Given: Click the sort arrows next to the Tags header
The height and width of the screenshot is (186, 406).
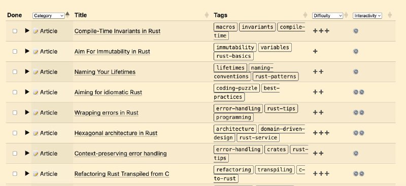Looking at the screenshot, I should pyautogui.click(x=306, y=15).
